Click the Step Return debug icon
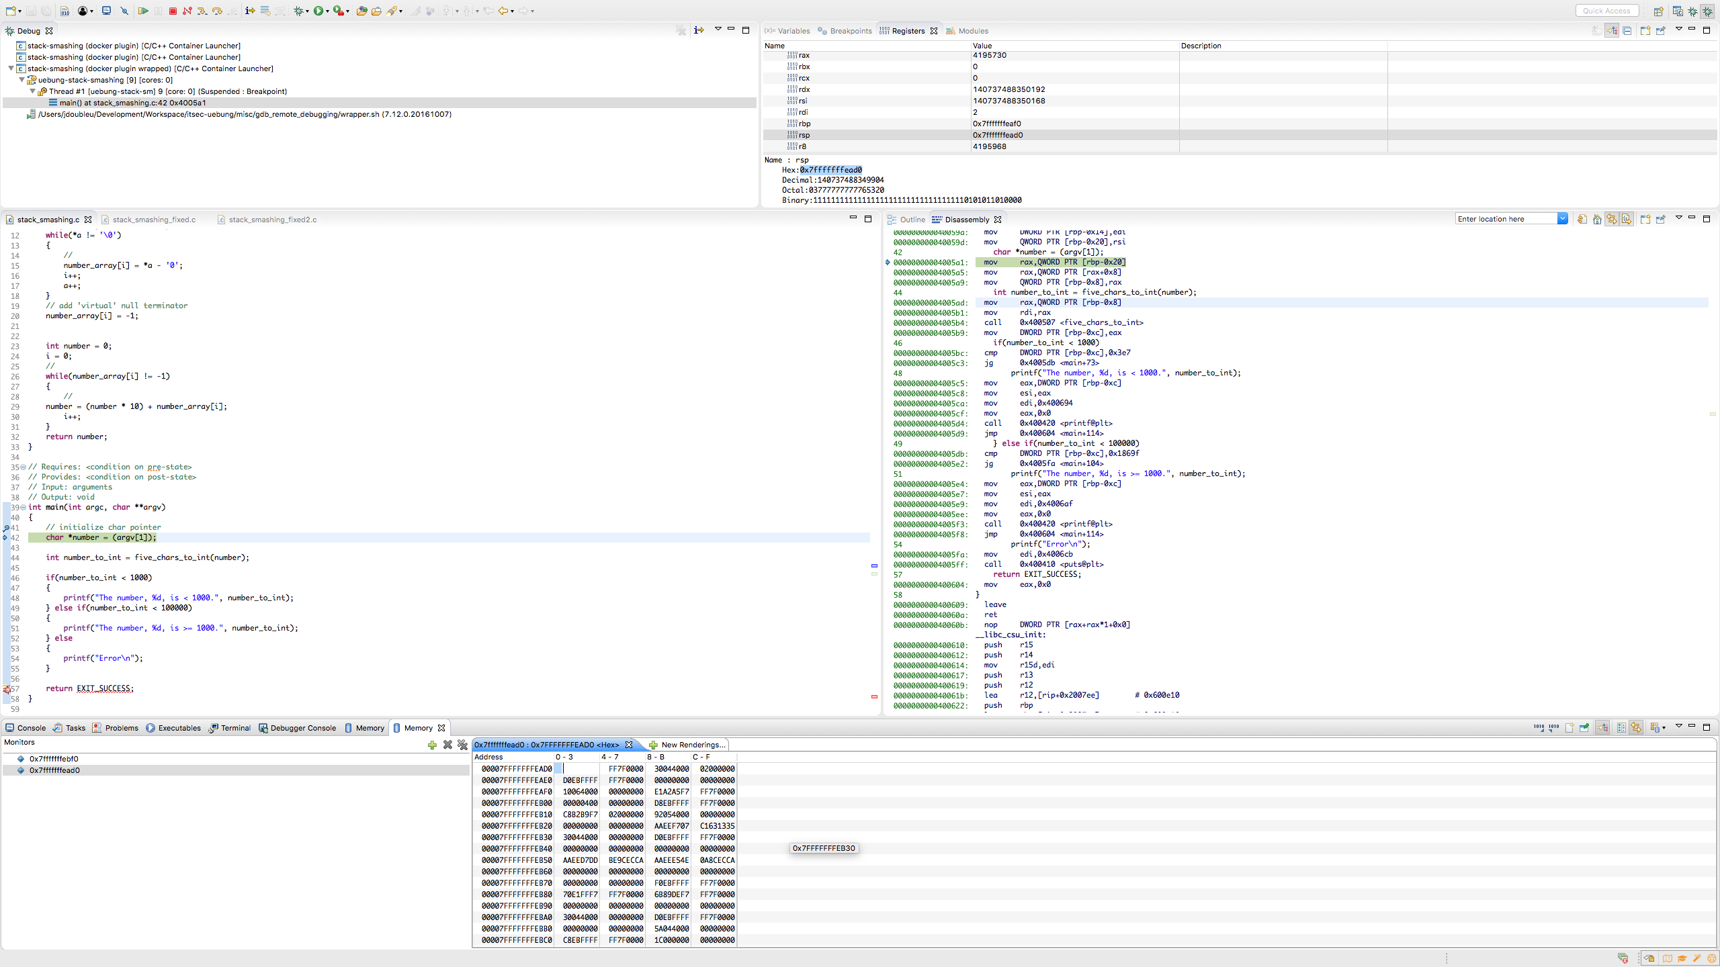This screenshot has height=967, width=1720. pyautogui.click(x=232, y=11)
